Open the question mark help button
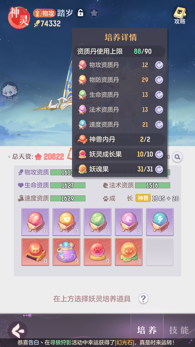The image size is (195, 347). pyautogui.click(x=143, y=299)
